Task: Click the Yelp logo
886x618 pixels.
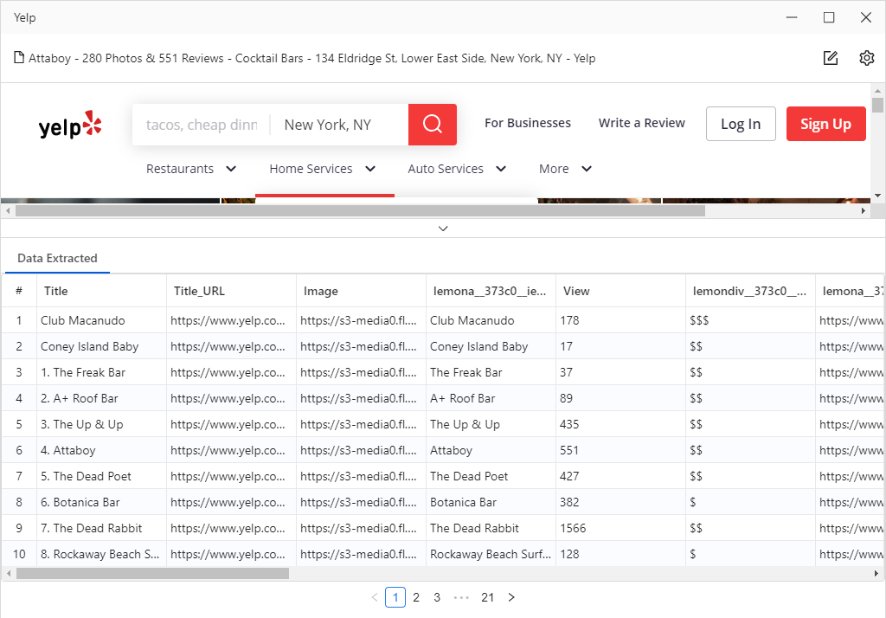Action: click(71, 126)
